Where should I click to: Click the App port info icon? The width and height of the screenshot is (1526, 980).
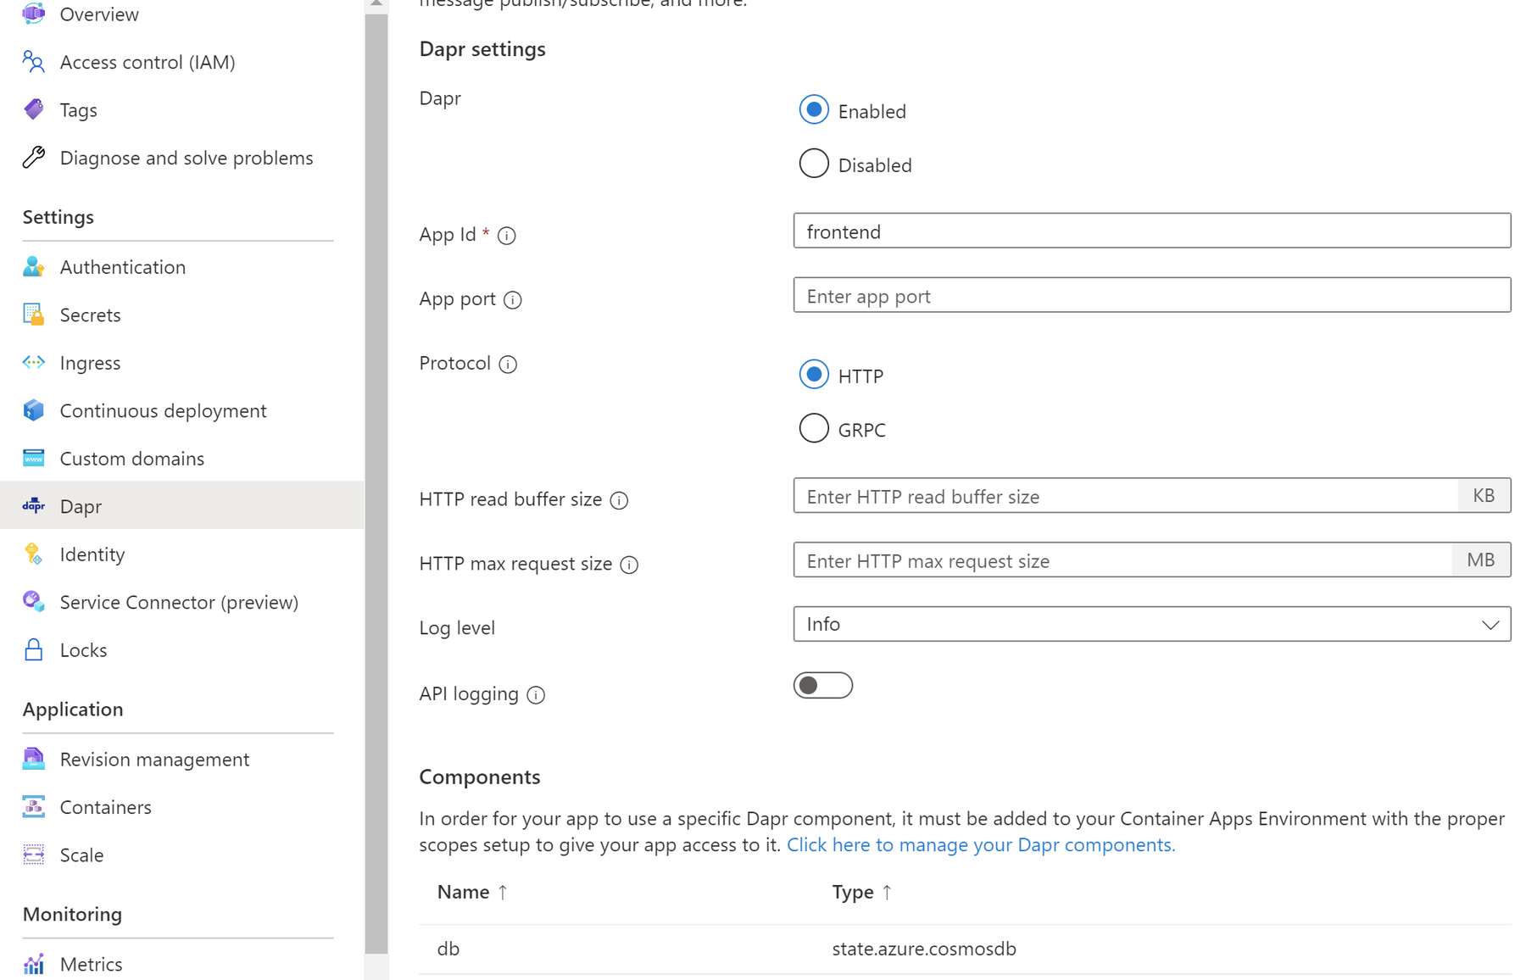coord(513,300)
